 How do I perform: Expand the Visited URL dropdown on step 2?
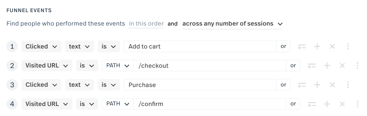point(47,66)
